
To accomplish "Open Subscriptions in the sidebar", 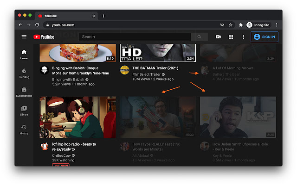I will 24,92.
